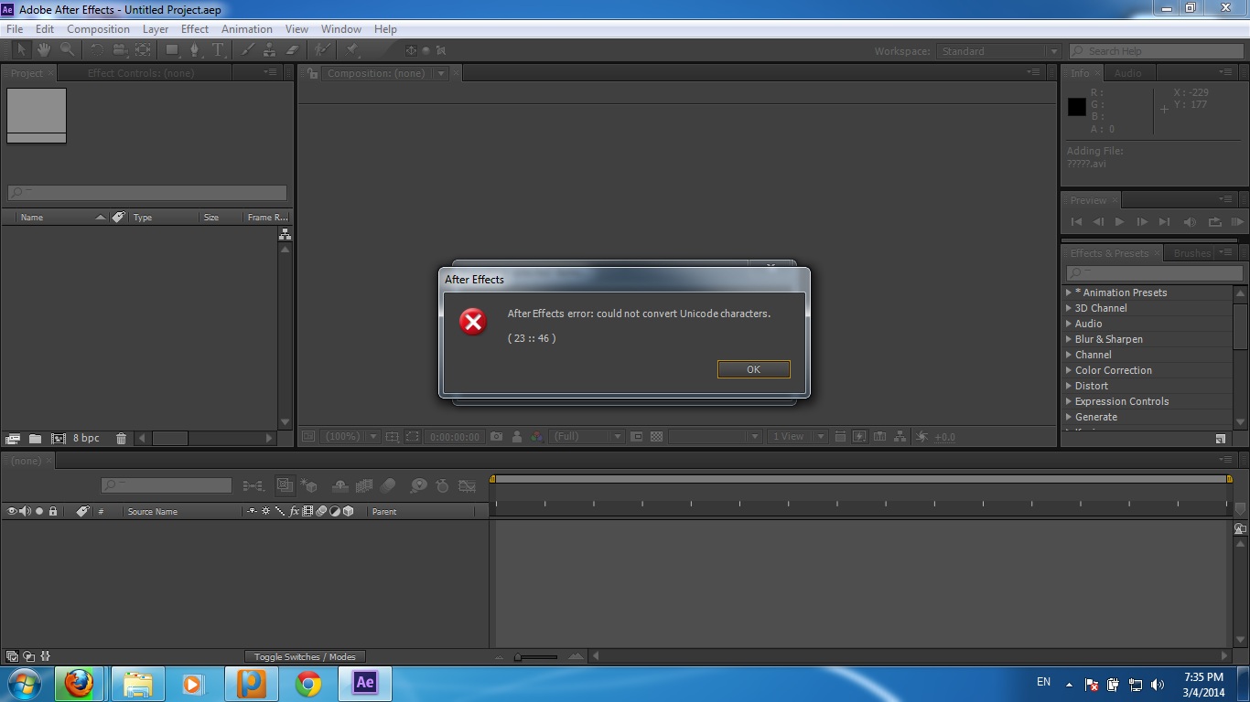Create a new folder in Project panel

(x=35, y=439)
